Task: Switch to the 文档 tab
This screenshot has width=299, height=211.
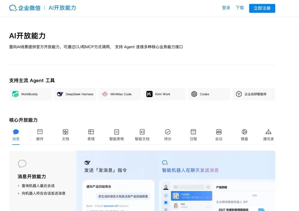Action: click(65, 139)
